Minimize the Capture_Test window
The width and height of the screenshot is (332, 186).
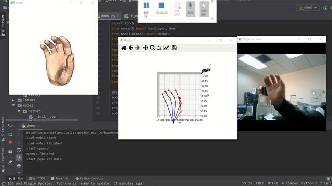299,39
